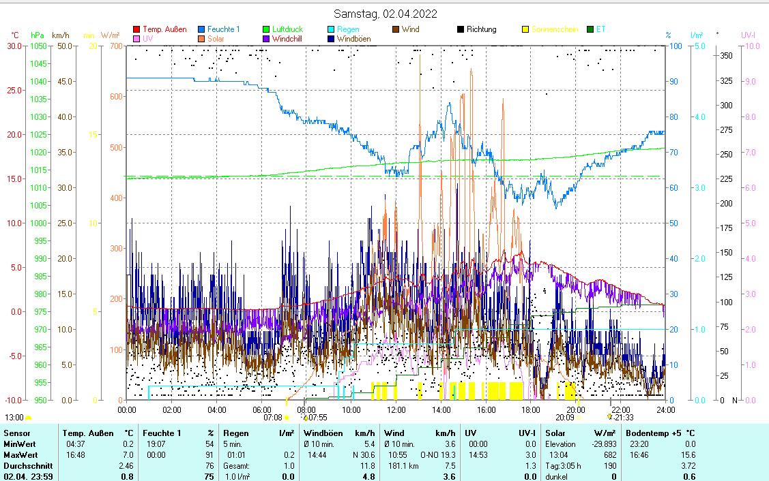
Task: Click the 12:00 tick on time axis
Action: (x=396, y=409)
